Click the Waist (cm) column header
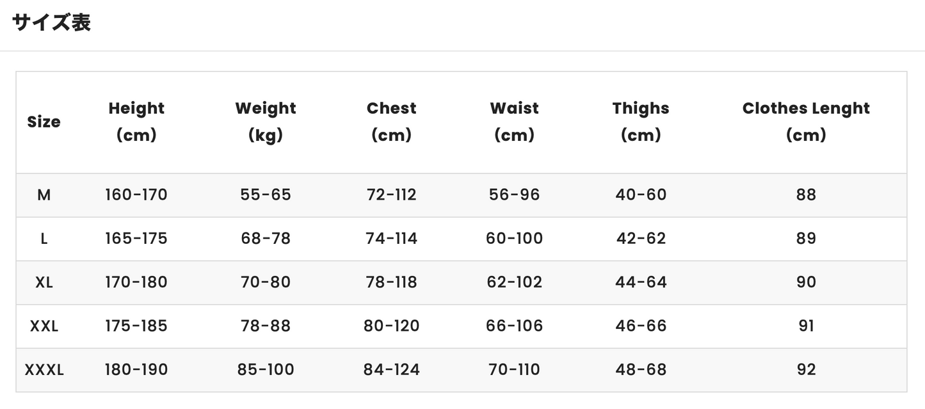This screenshot has height=409, width=925. coord(515,122)
